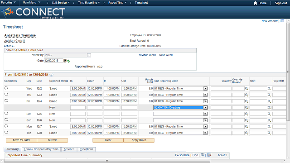
Task: Open comment bubble for Sat 12/5 row
Action: coord(6,114)
